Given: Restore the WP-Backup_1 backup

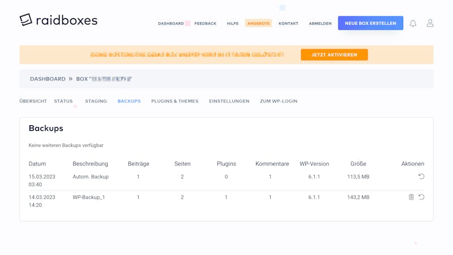Looking at the screenshot, I should pos(421,197).
